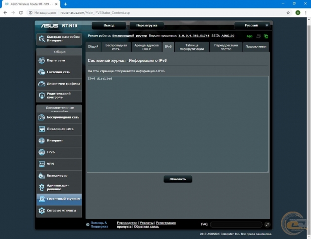
Task: Click the users status icon in header
Action: [259, 36]
